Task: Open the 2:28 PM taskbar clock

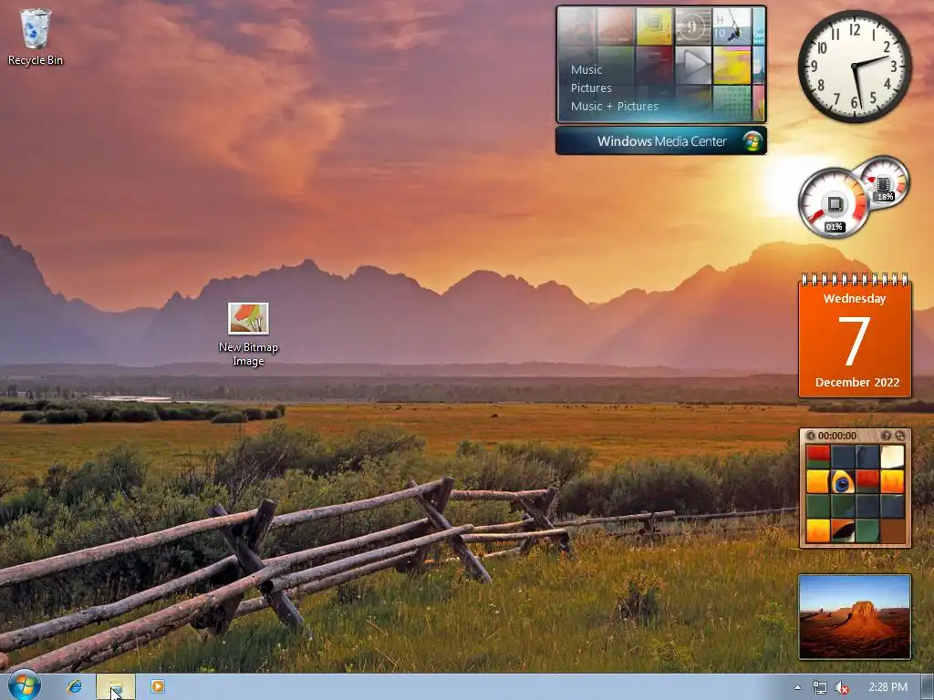Action: point(888,687)
